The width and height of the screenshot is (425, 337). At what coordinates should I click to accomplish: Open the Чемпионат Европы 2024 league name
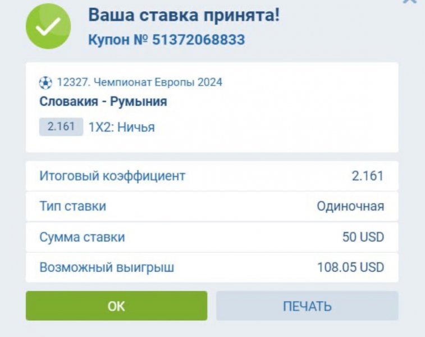click(158, 83)
